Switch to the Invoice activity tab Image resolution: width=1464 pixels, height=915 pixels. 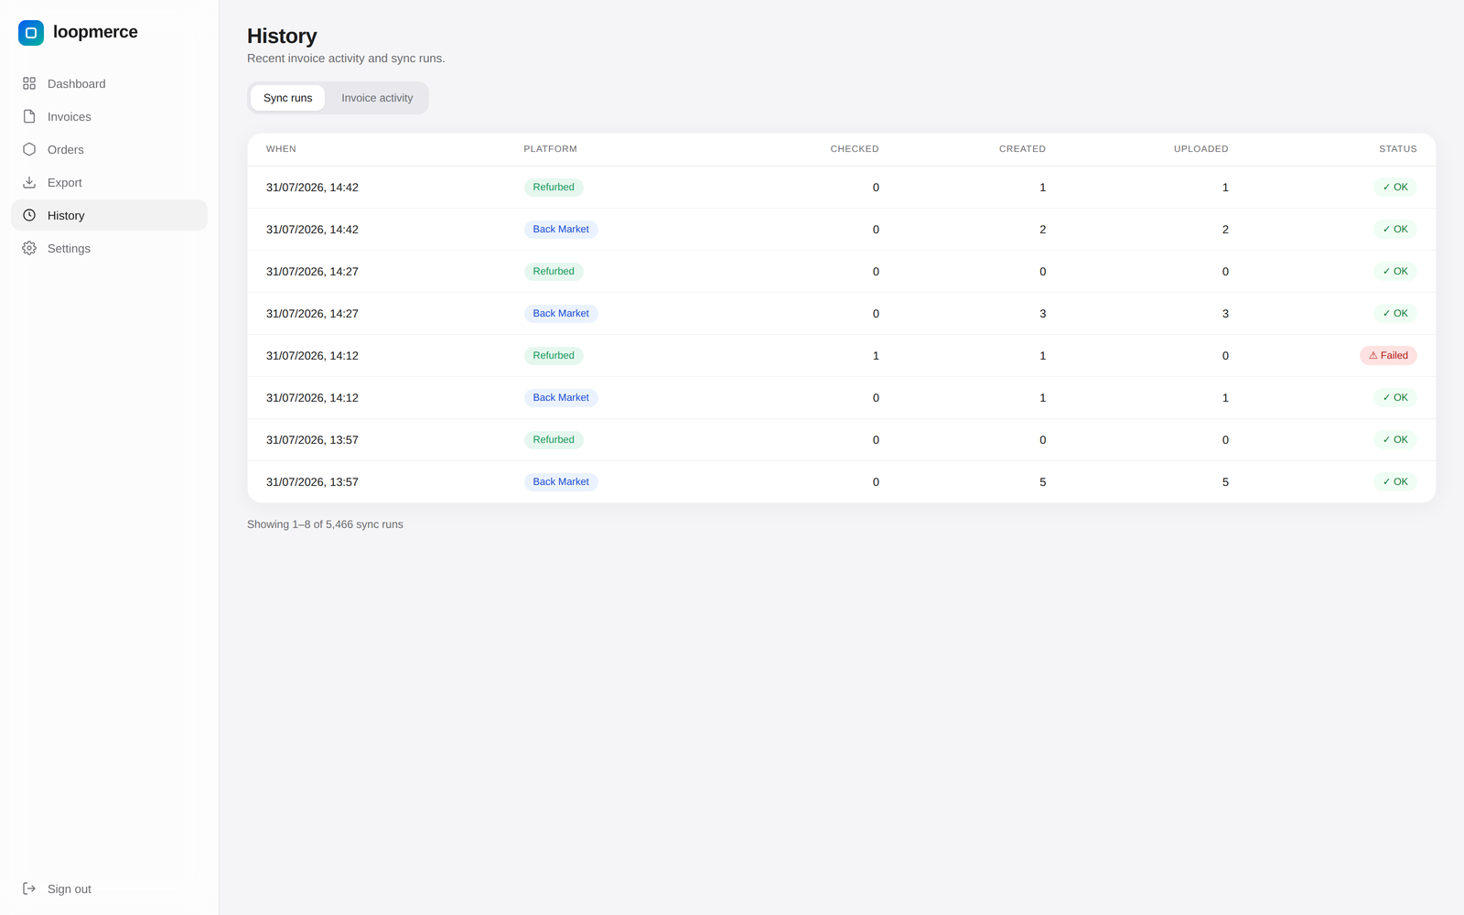377,98
